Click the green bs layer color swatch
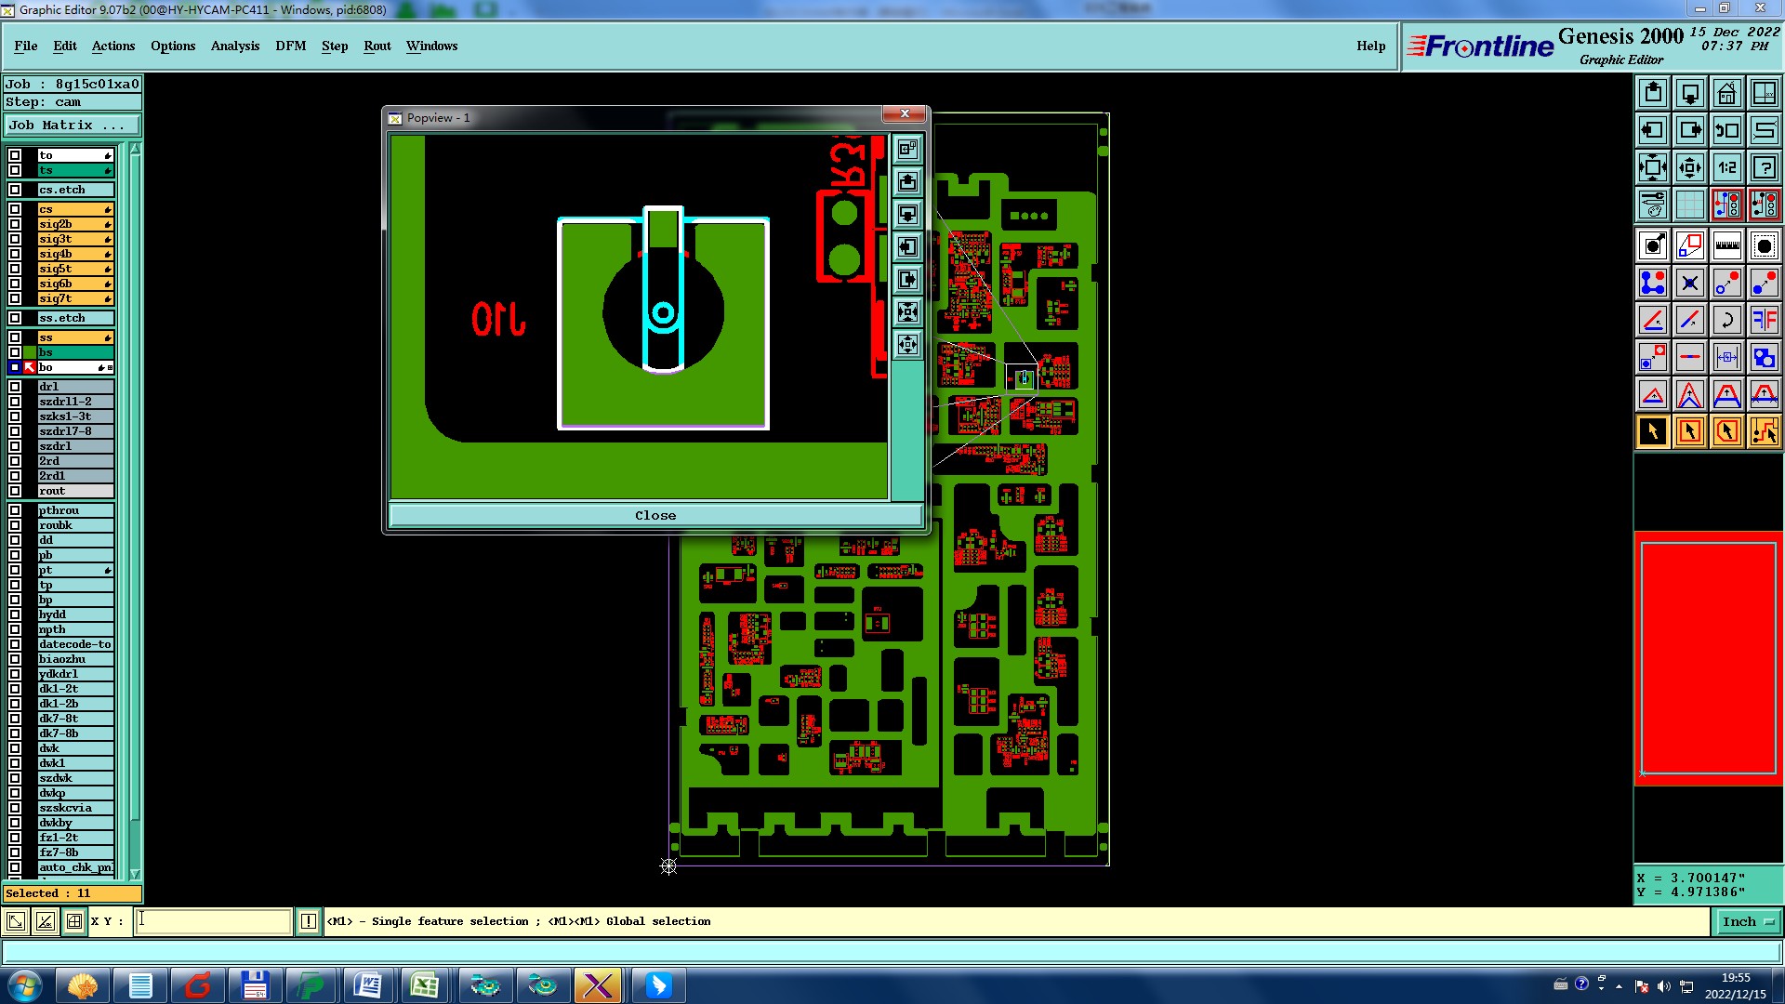The width and height of the screenshot is (1785, 1004). (30, 352)
